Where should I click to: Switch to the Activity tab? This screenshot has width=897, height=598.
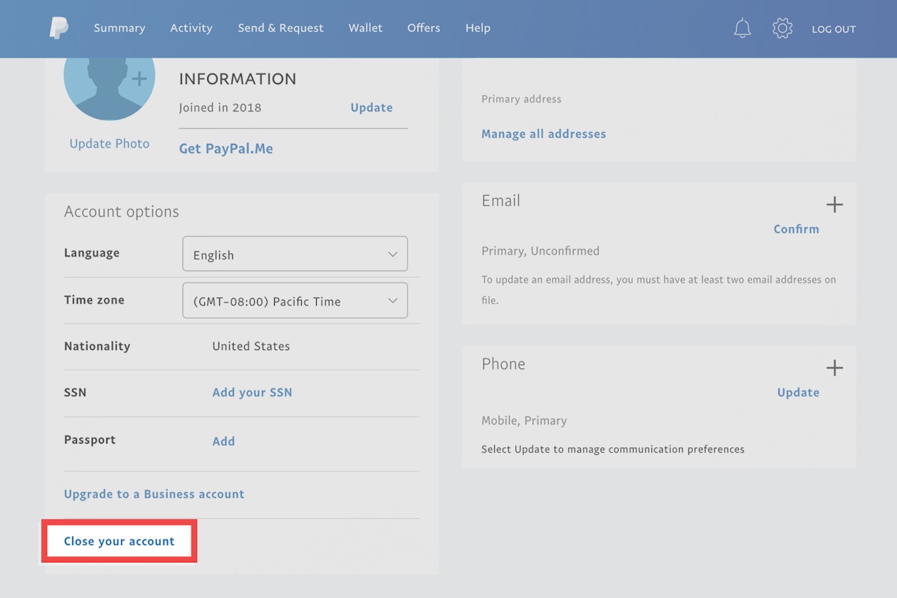[191, 28]
